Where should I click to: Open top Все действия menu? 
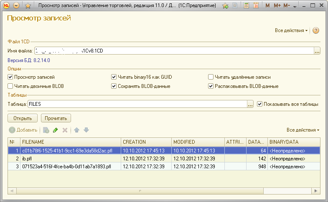pos(291,30)
